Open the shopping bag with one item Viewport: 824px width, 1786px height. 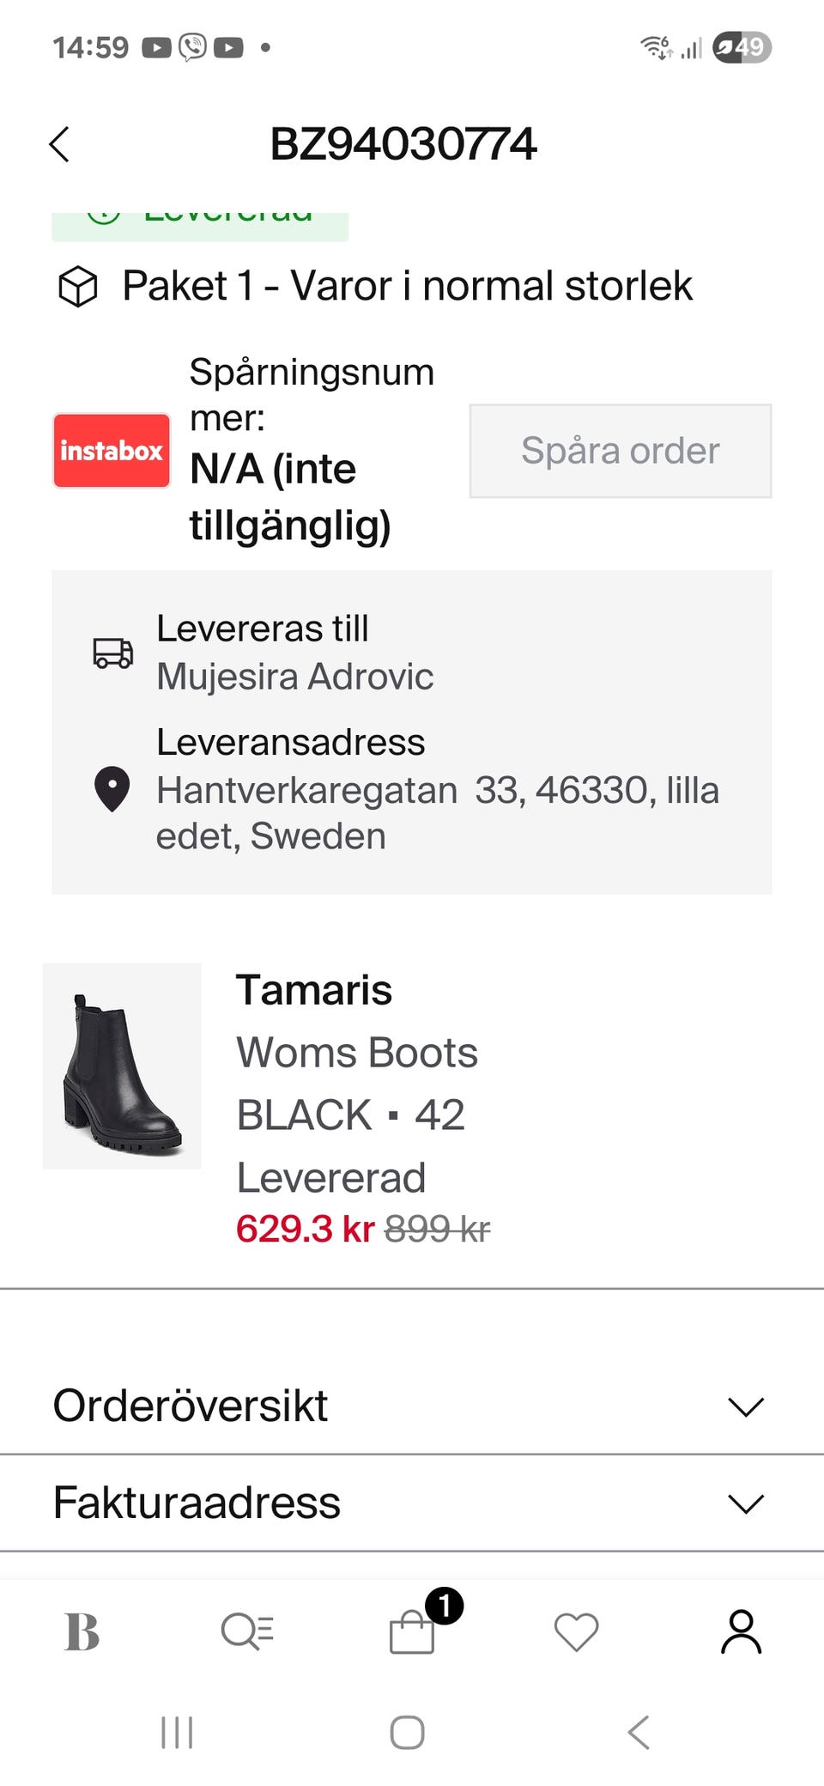point(413,1631)
